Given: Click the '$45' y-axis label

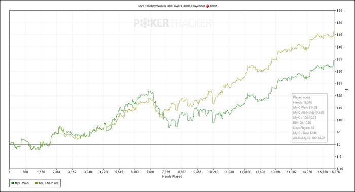Looking at the screenshot, I should (x=339, y=35).
